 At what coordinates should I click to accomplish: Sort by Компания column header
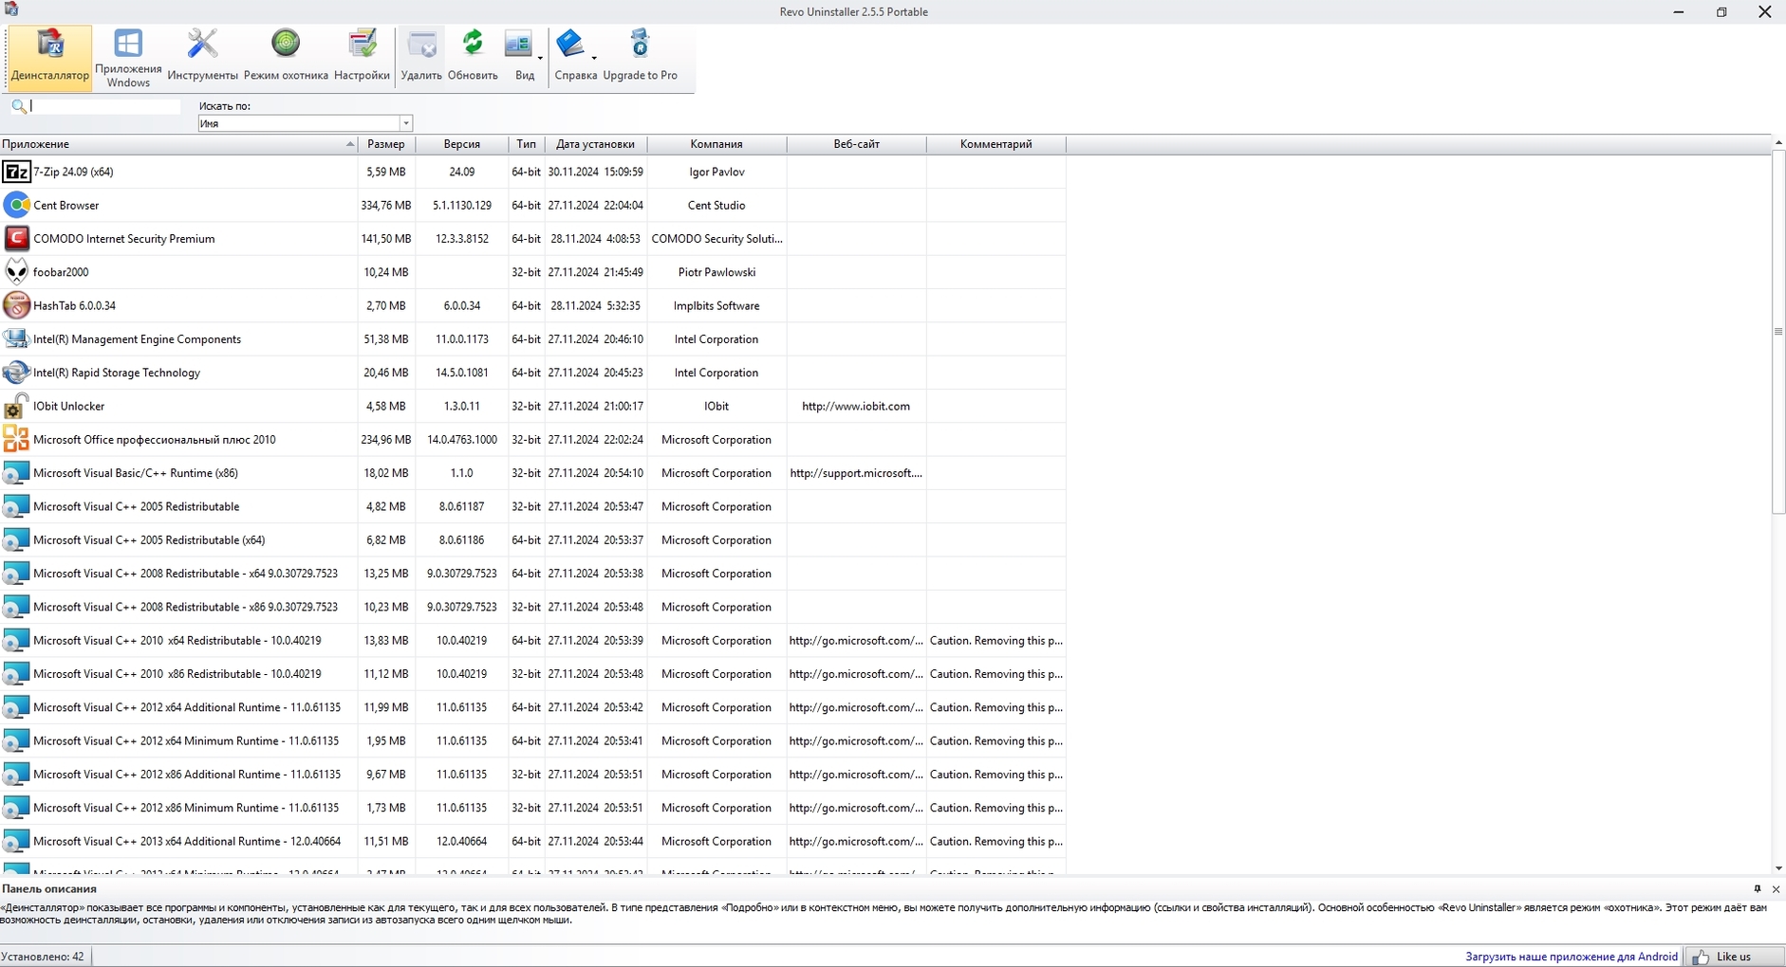[x=716, y=144]
